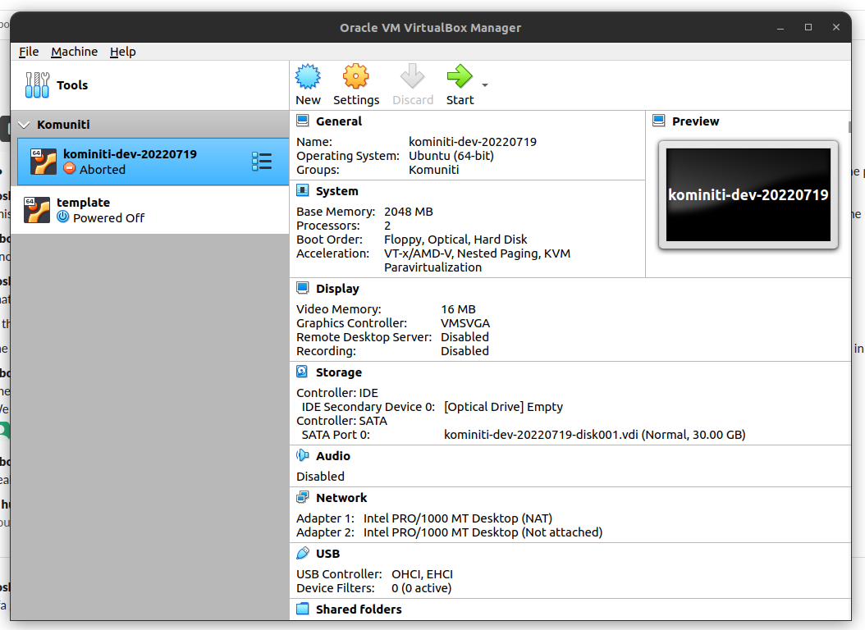Click the kominiti-dev-20220719 preview thumbnail
The height and width of the screenshot is (630, 865).
tap(748, 195)
